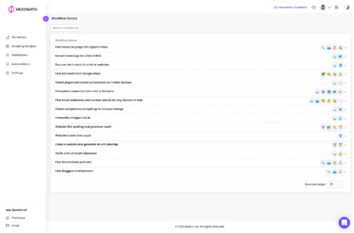Click the Email support link
The image size is (354, 233).
tap(16, 226)
